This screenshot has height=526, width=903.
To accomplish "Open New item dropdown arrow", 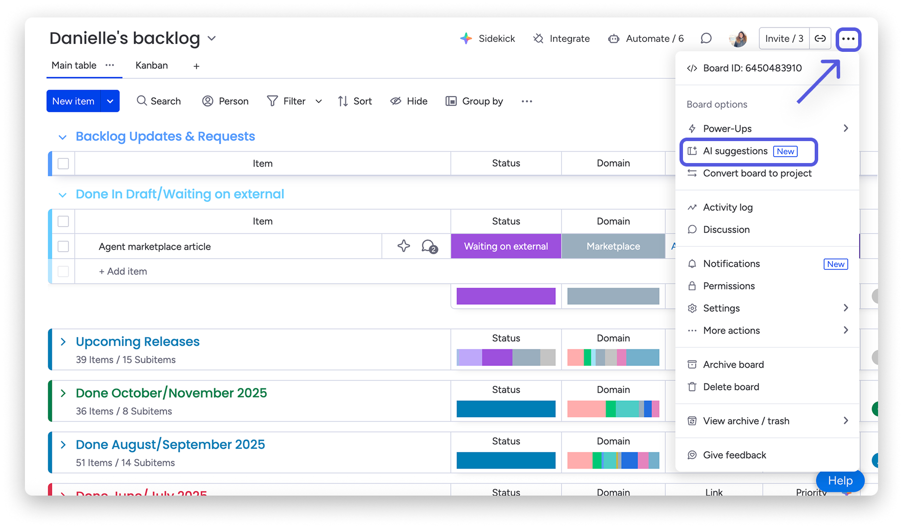I will click(x=110, y=101).
